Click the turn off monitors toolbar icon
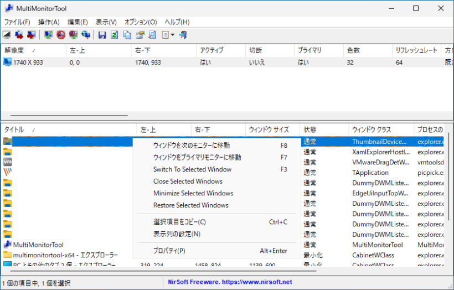Screen dimensions: 454x290 coord(7,35)
